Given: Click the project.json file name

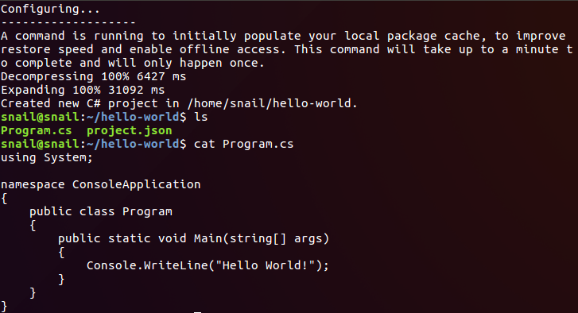Looking at the screenshot, I should pos(130,131).
